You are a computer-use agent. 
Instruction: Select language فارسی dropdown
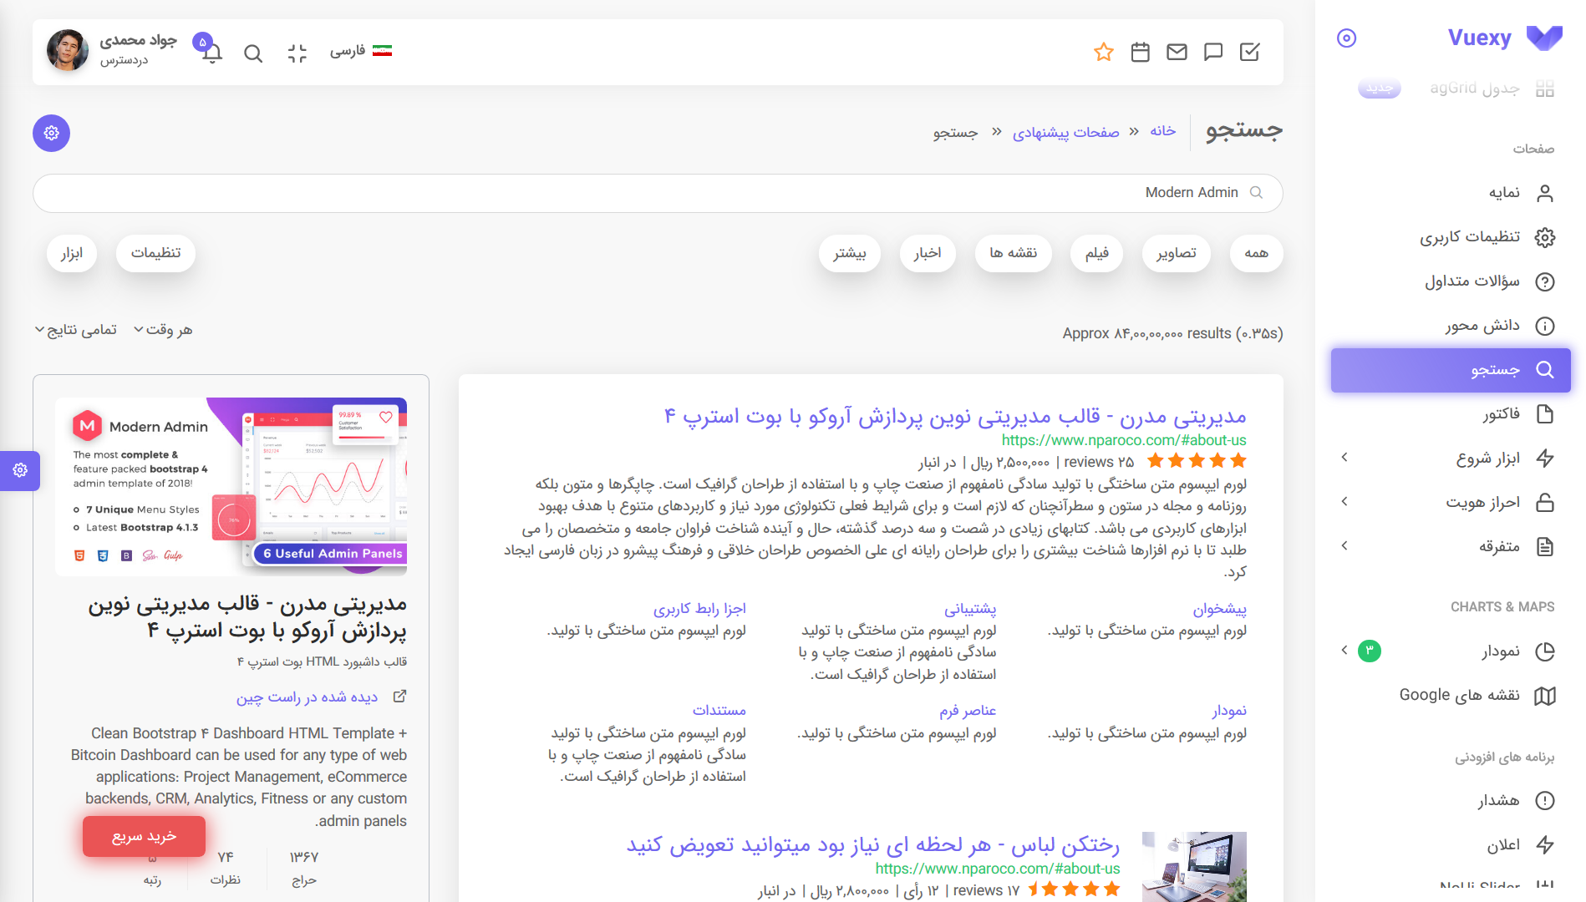pyautogui.click(x=360, y=51)
